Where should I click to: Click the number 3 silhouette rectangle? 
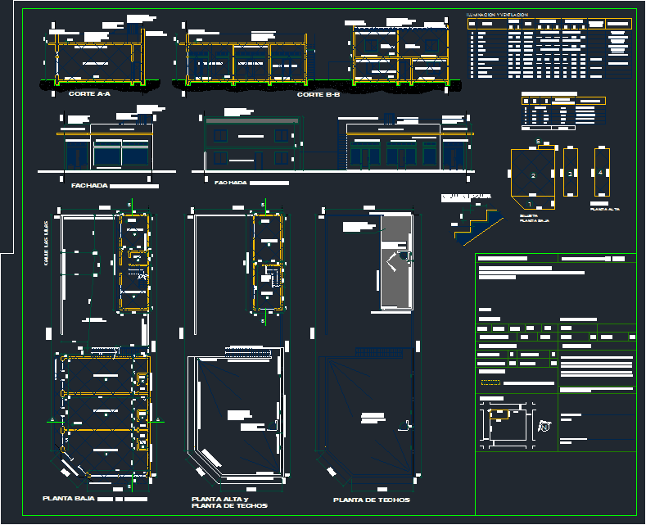(571, 174)
